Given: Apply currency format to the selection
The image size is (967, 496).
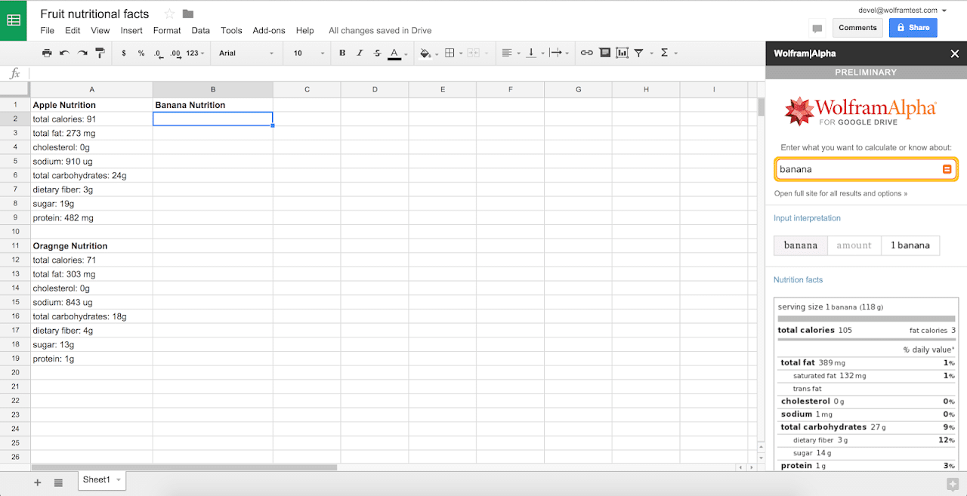Looking at the screenshot, I should [x=123, y=53].
